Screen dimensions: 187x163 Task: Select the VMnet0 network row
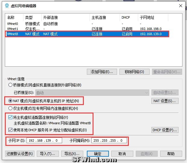[x=87, y=24]
